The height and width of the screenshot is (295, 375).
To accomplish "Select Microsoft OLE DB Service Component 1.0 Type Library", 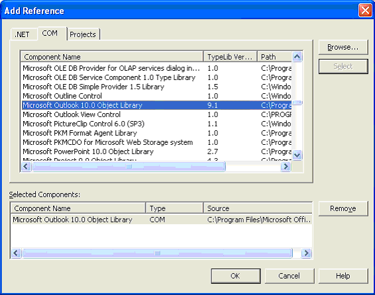I will click(156, 77).
